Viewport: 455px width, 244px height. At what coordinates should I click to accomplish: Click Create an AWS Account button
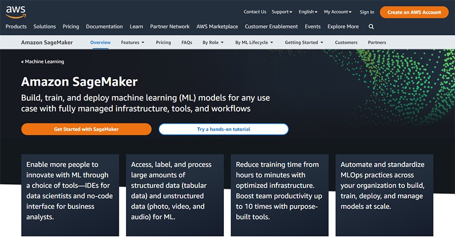(414, 12)
